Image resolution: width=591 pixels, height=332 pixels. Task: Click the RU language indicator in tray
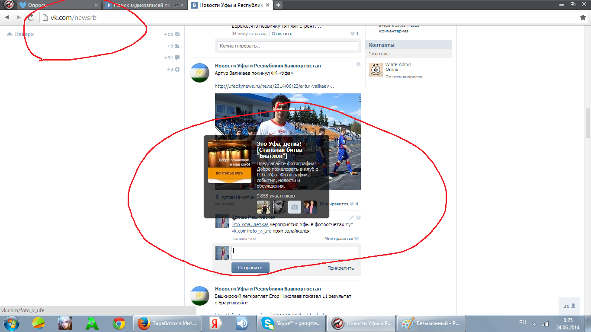point(522,322)
